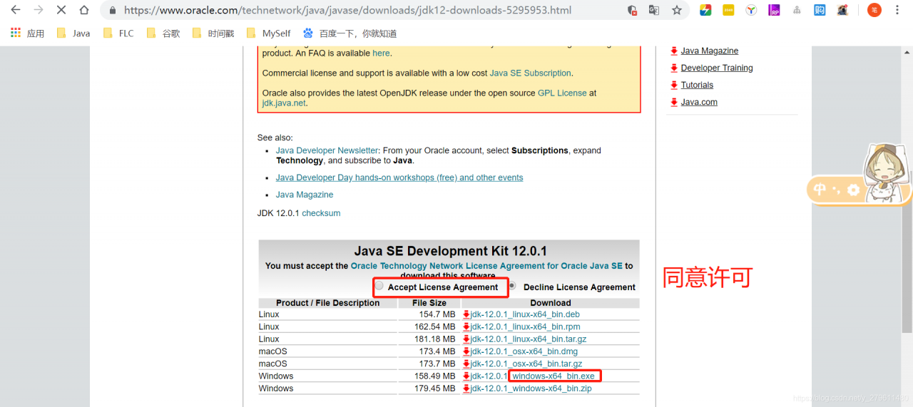Open the 应用 apps shortcut
Image resolution: width=913 pixels, height=407 pixels.
coord(27,34)
